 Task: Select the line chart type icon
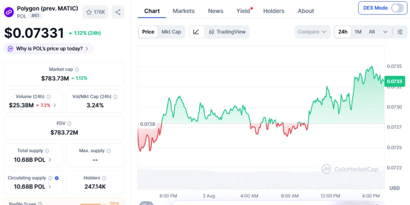click(196, 32)
